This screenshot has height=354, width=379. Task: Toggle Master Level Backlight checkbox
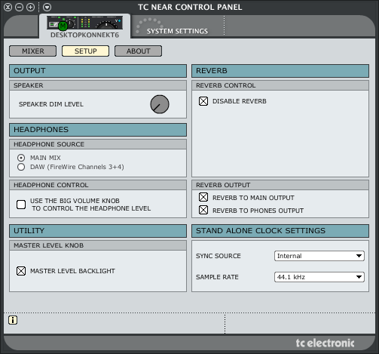pos(21,271)
